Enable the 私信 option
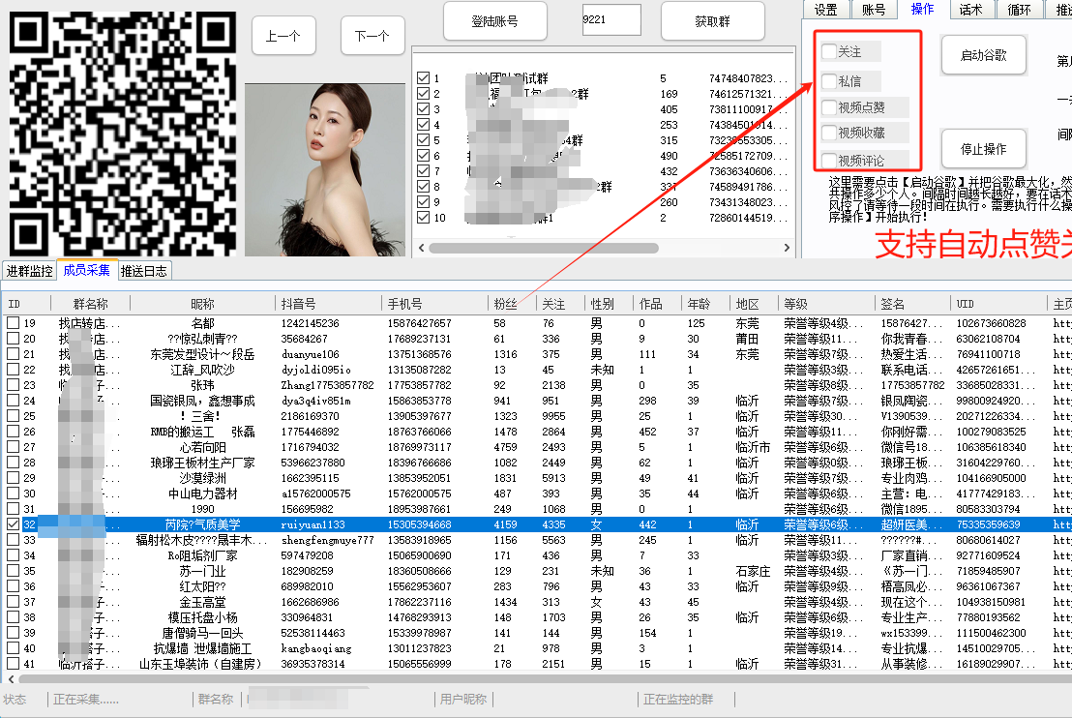 [829, 81]
